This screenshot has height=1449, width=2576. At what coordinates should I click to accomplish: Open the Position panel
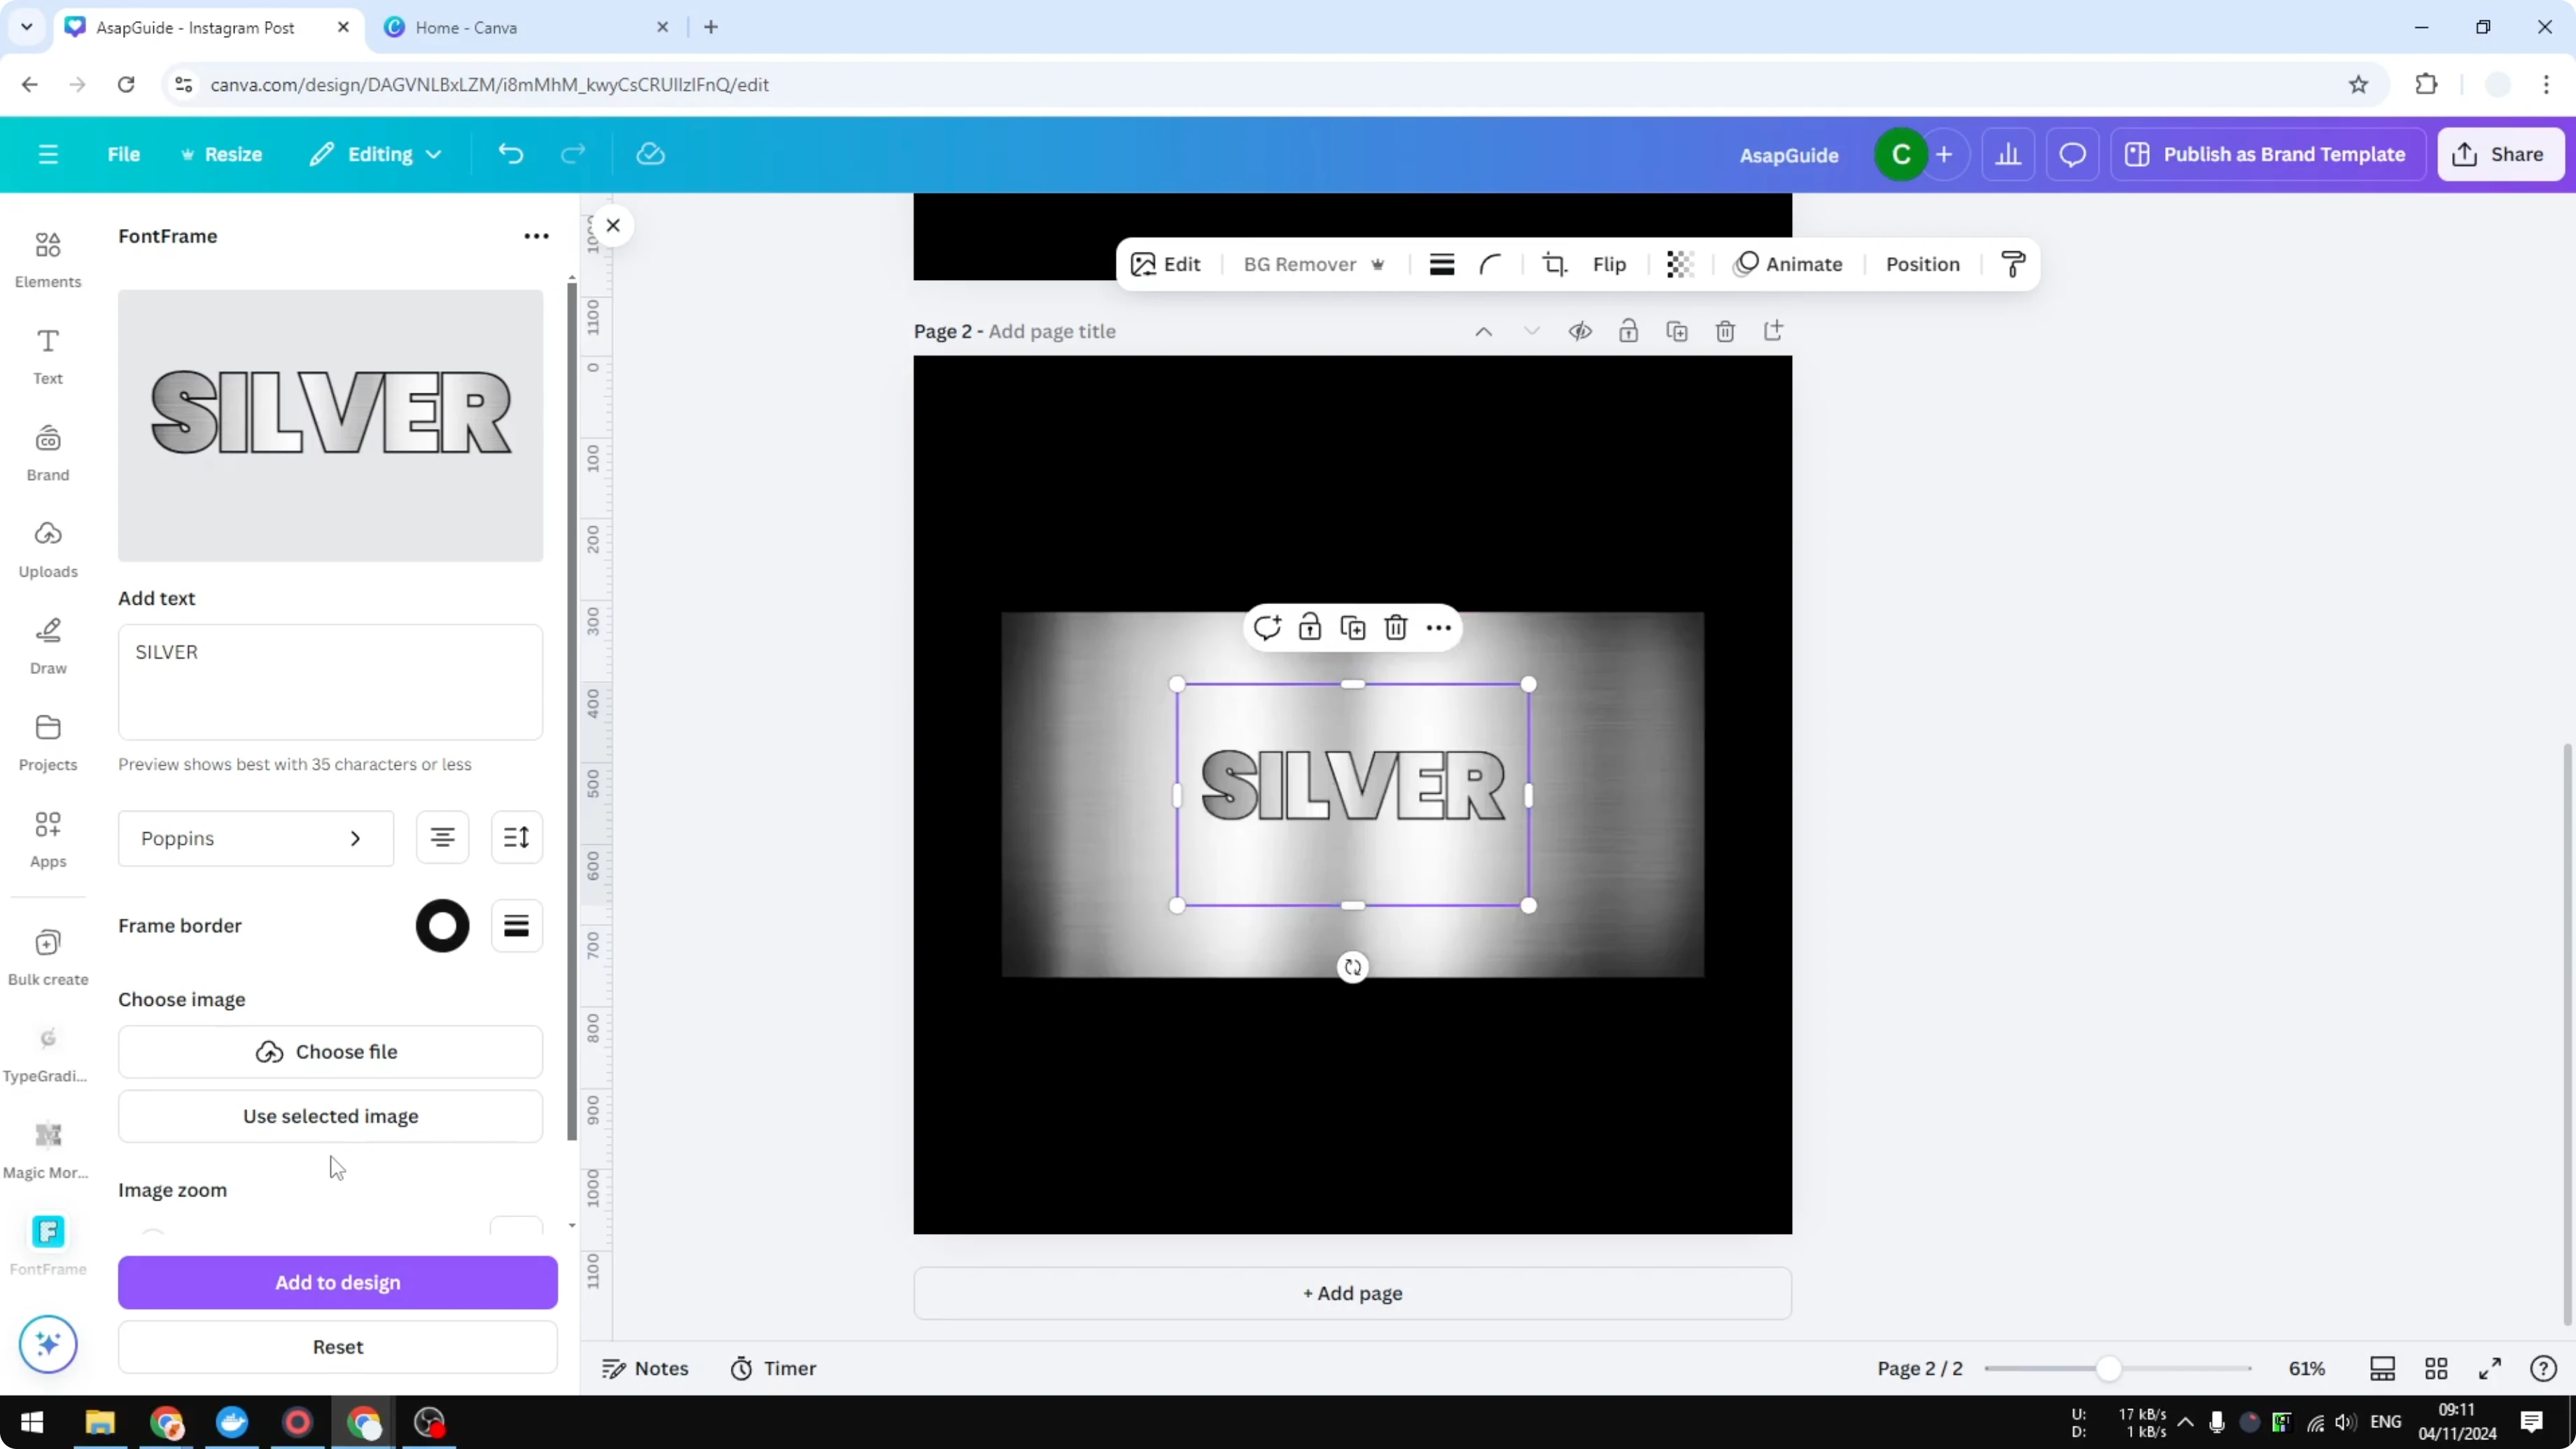point(1922,264)
